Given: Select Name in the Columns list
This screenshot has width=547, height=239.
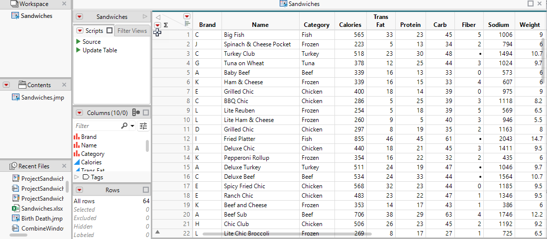Looking at the screenshot, I should coord(89,145).
